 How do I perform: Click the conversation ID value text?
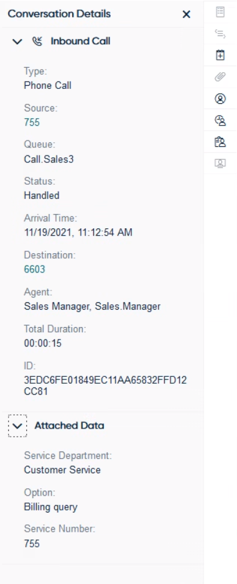pos(106,386)
